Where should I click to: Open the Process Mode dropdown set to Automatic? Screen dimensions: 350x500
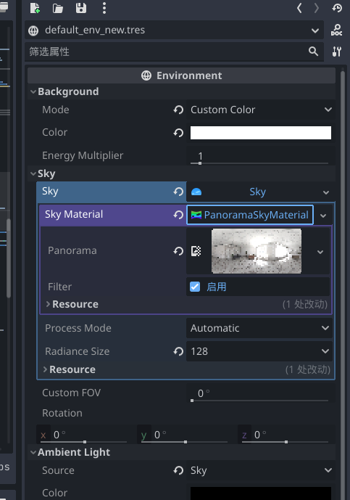coord(259,328)
